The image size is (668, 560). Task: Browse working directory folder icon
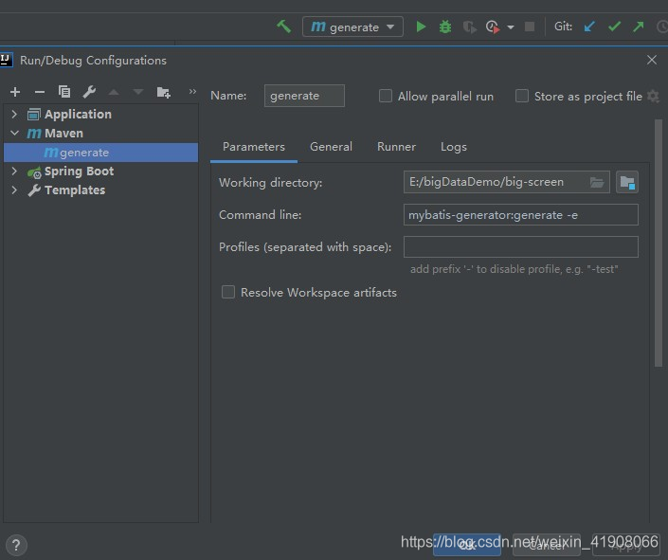tap(597, 183)
